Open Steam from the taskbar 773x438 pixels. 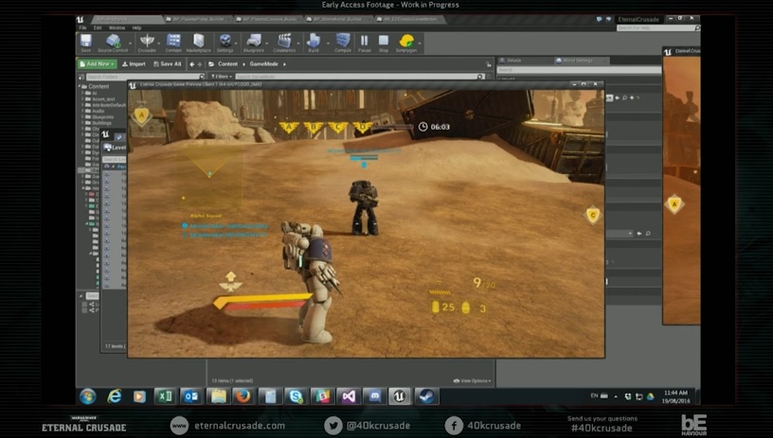[x=426, y=396]
